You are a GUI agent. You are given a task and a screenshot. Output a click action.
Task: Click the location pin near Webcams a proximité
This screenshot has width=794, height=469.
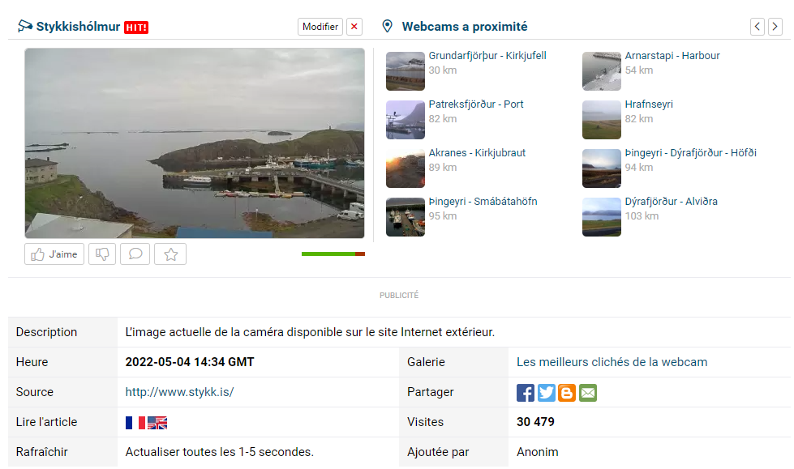point(388,26)
